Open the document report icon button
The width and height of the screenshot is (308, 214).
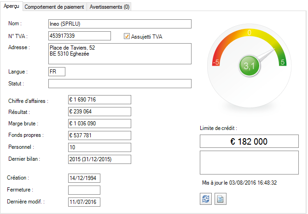(x=221, y=199)
